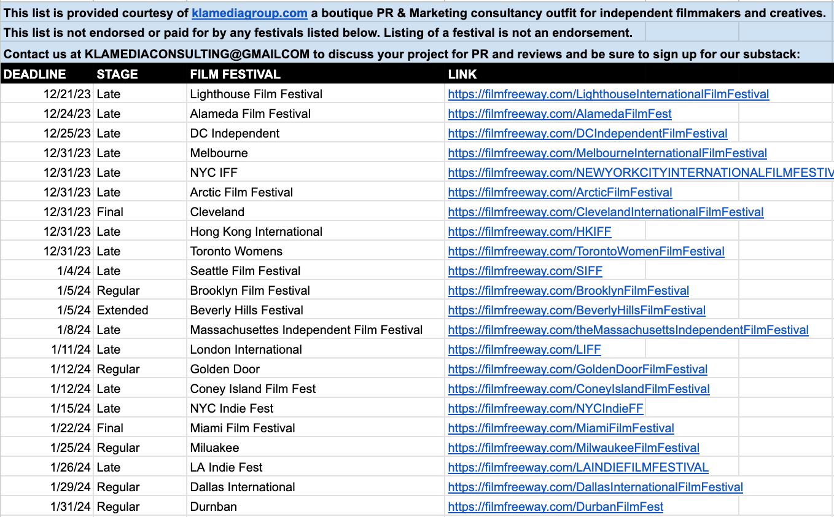834x517 pixels.
Task: Select the Melbourne festival name cell
Action: click(x=316, y=153)
